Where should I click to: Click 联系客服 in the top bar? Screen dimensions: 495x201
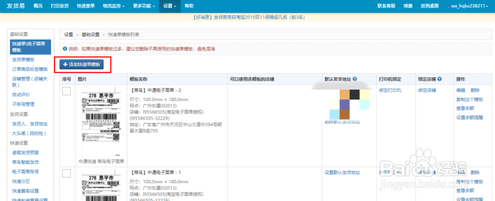pyautogui.click(x=386, y=6)
